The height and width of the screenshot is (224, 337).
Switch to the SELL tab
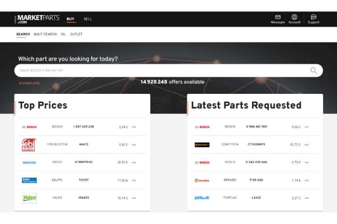click(88, 19)
